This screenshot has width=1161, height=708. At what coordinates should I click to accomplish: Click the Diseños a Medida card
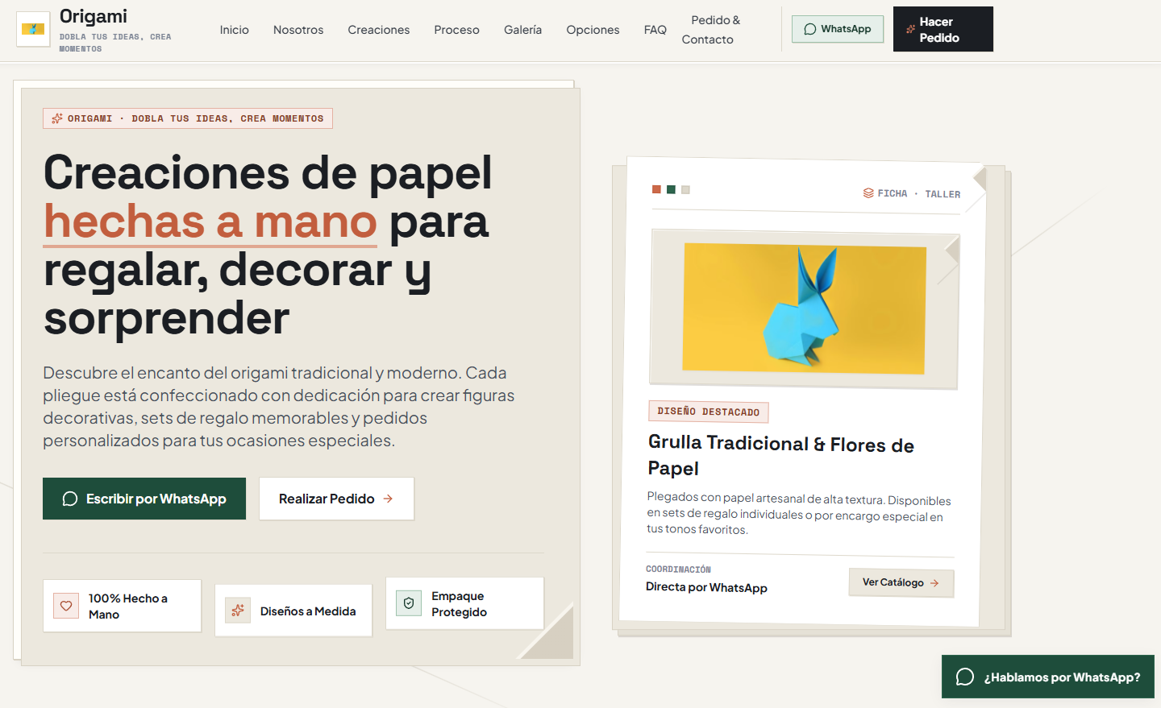pos(293,611)
